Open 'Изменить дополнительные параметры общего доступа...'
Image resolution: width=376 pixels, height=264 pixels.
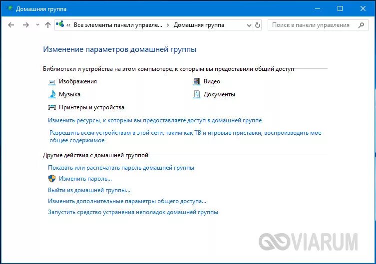point(127,201)
